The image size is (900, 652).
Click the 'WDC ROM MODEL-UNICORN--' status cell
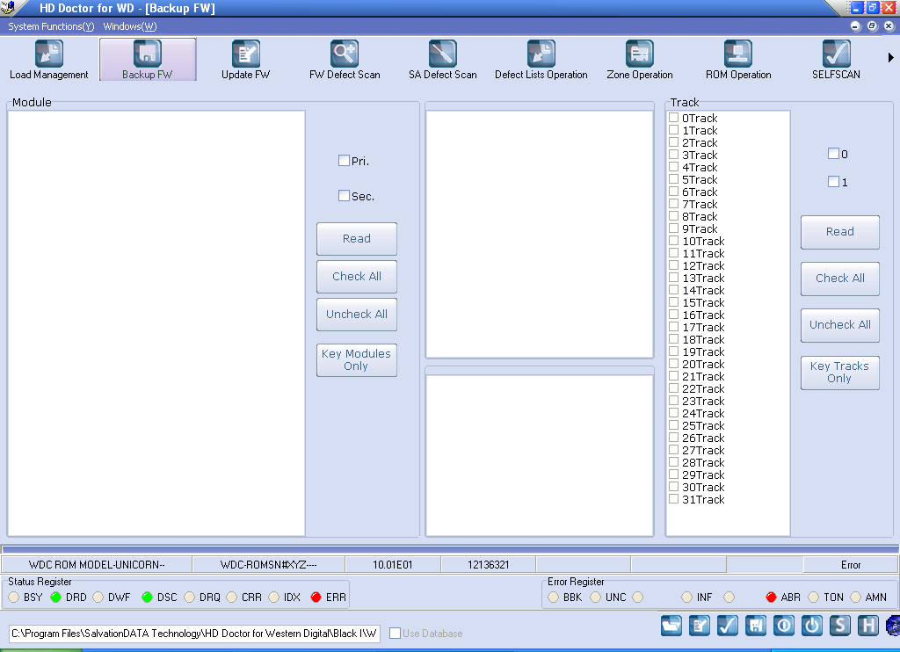[x=97, y=565]
